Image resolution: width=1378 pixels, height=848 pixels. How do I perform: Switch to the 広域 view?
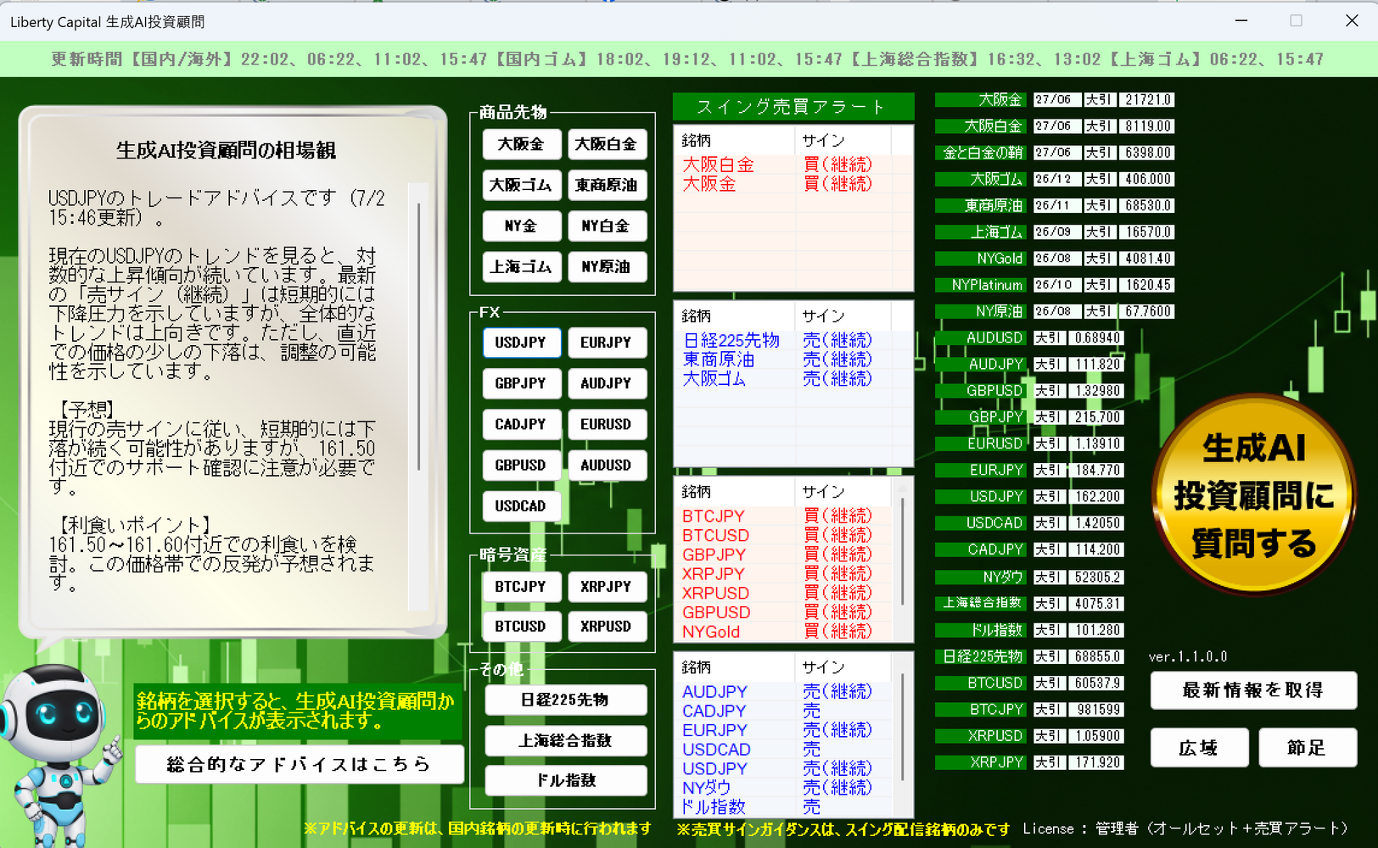point(1199,748)
